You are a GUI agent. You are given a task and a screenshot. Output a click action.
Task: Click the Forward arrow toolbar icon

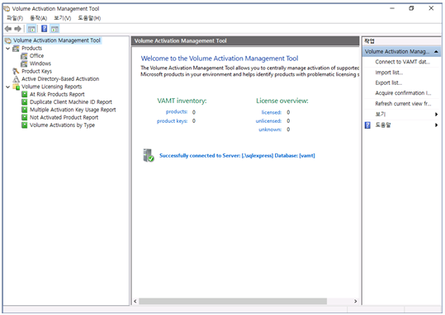[18, 29]
